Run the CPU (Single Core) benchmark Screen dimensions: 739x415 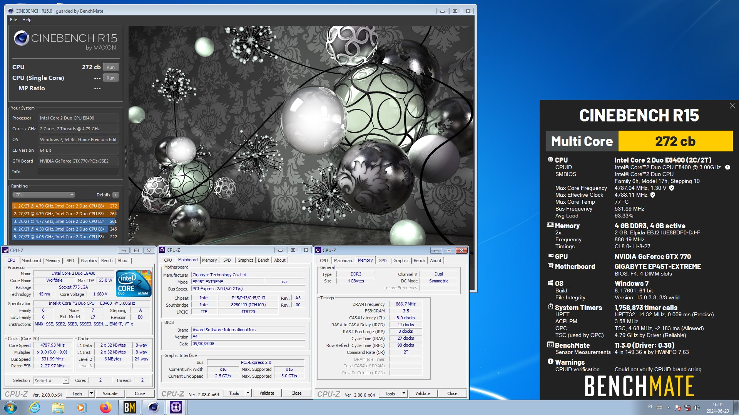pyautogui.click(x=111, y=78)
